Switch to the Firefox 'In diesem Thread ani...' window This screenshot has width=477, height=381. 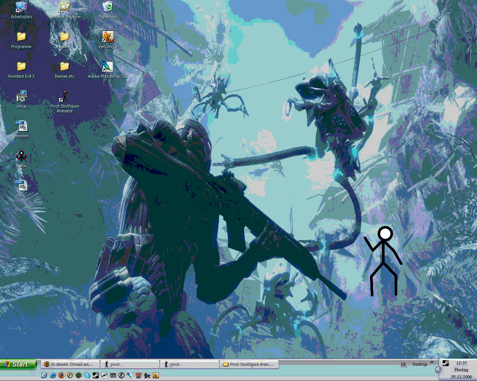point(70,364)
